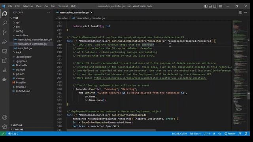
Task: Select the memcached_controller.go editor tab
Action: pyautogui.click(x=74, y=12)
